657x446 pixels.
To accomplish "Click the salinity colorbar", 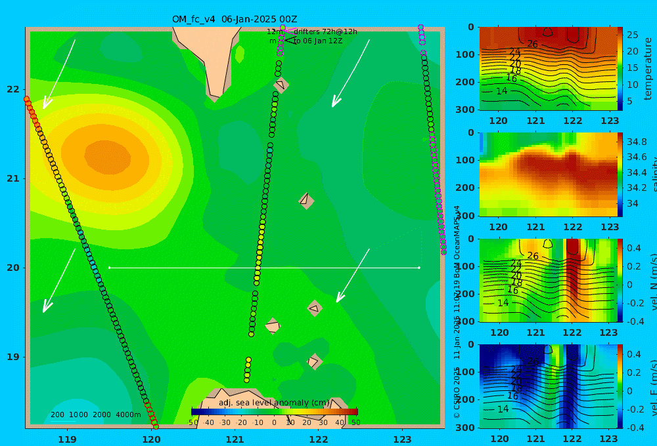I will click(620, 174).
